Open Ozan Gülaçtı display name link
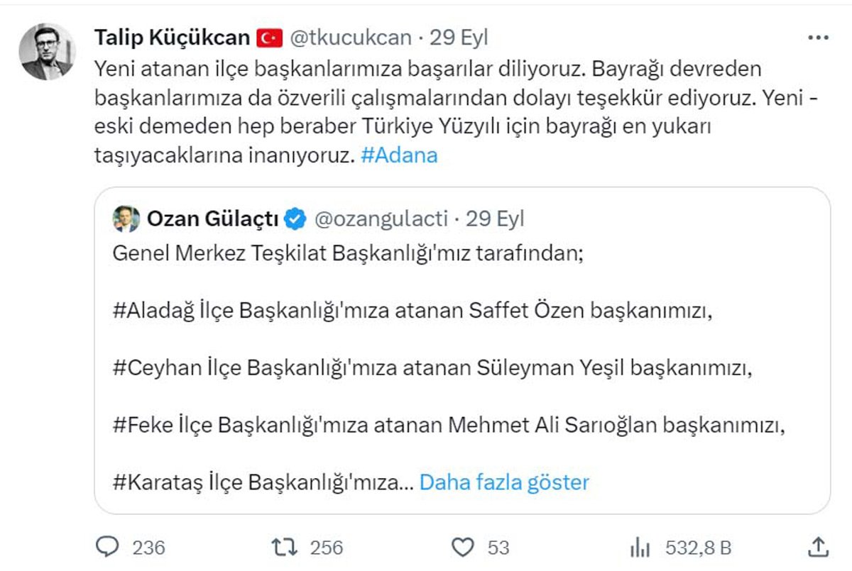This screenshot has width=852, height=571. (x=212, y=219)
